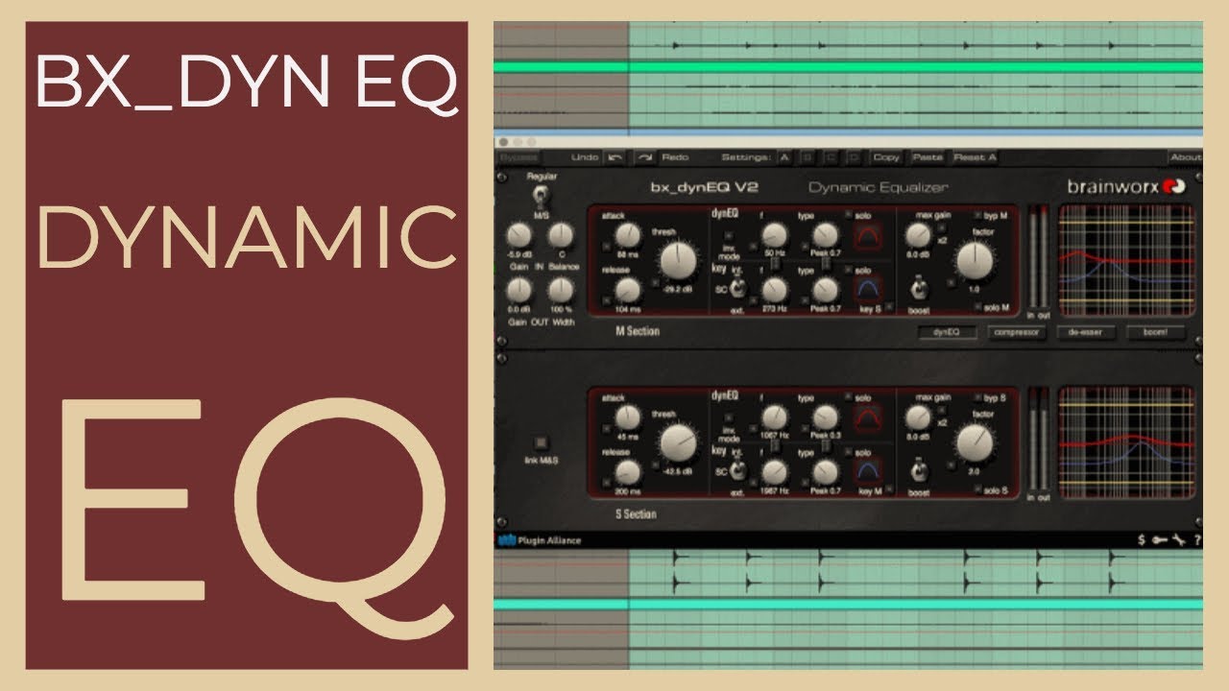Toggle the M section inv. mode checkbox
1229x691 pixels.
coord(727,234)
